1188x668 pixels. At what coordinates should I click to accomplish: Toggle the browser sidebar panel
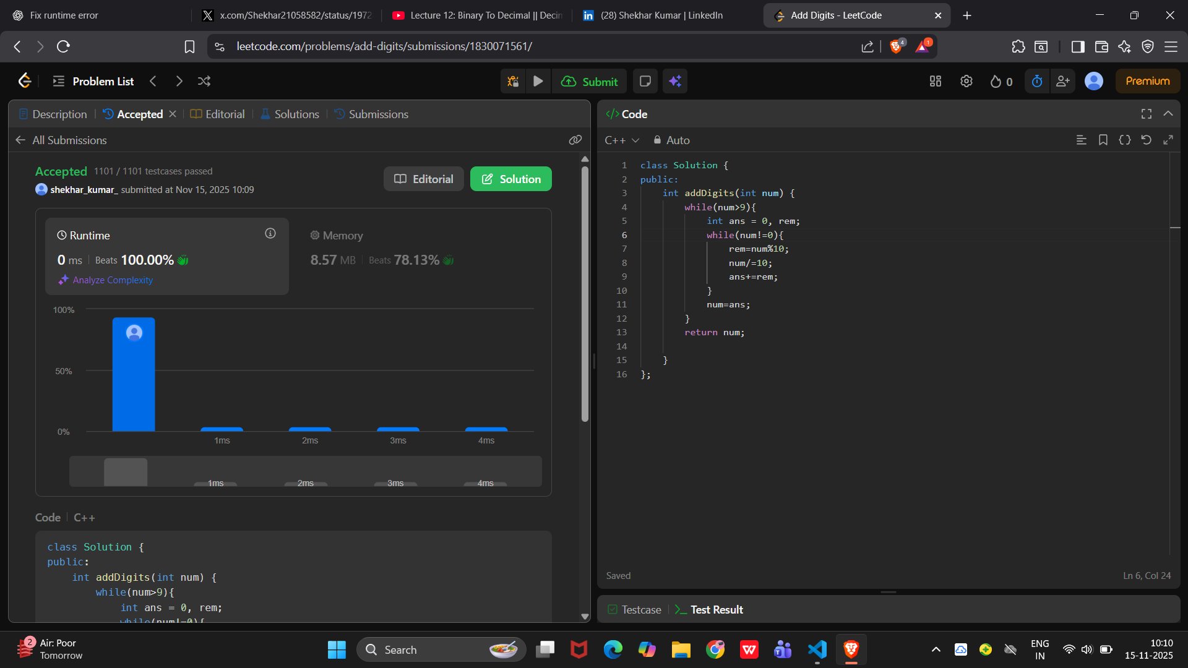click(1077, 46)
